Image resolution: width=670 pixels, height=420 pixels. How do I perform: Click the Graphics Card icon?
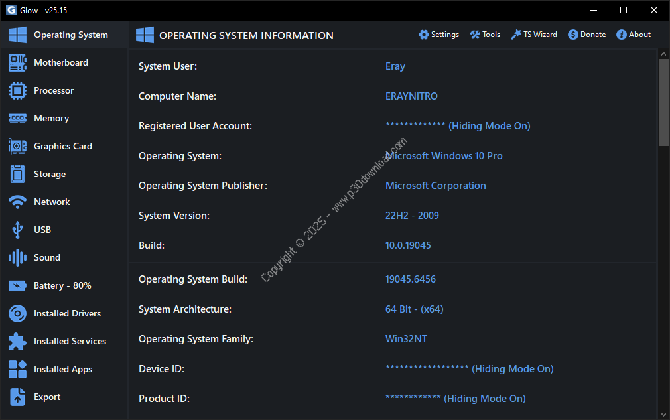(17, 146)
